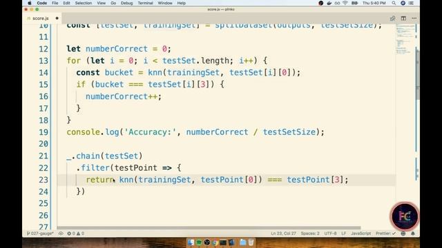Select JavaScript language mode
The height and width of the screenshot is (248, 442).
tap(361, 234)
